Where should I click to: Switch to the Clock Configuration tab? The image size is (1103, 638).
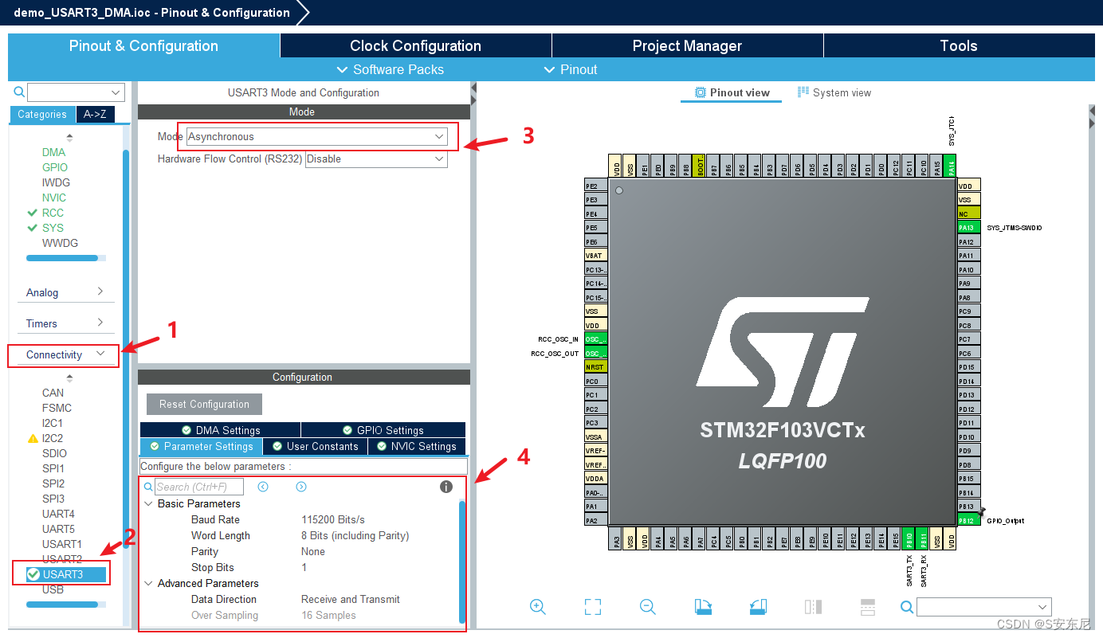pyautogui.click(x=414, y=45)
